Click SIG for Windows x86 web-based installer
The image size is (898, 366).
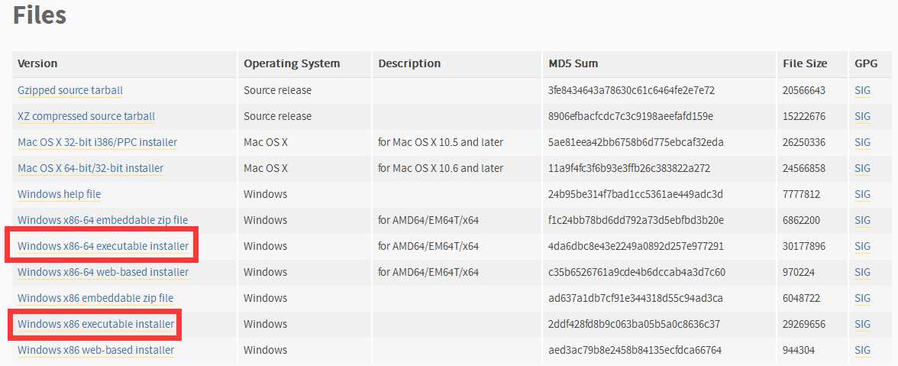(x=863, y=350)
